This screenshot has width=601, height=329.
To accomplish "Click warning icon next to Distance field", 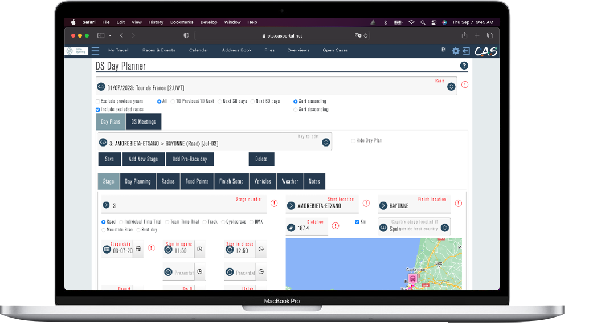I will pos(336,226).
